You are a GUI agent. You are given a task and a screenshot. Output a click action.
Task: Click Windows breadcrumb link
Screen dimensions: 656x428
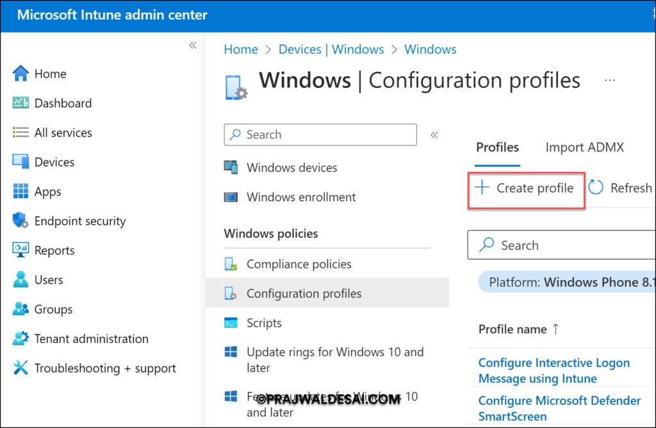pos(430,49)
